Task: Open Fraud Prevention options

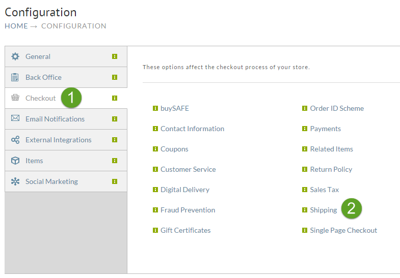Action: [188, 210]
